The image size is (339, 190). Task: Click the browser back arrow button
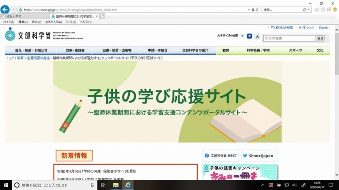6,9
